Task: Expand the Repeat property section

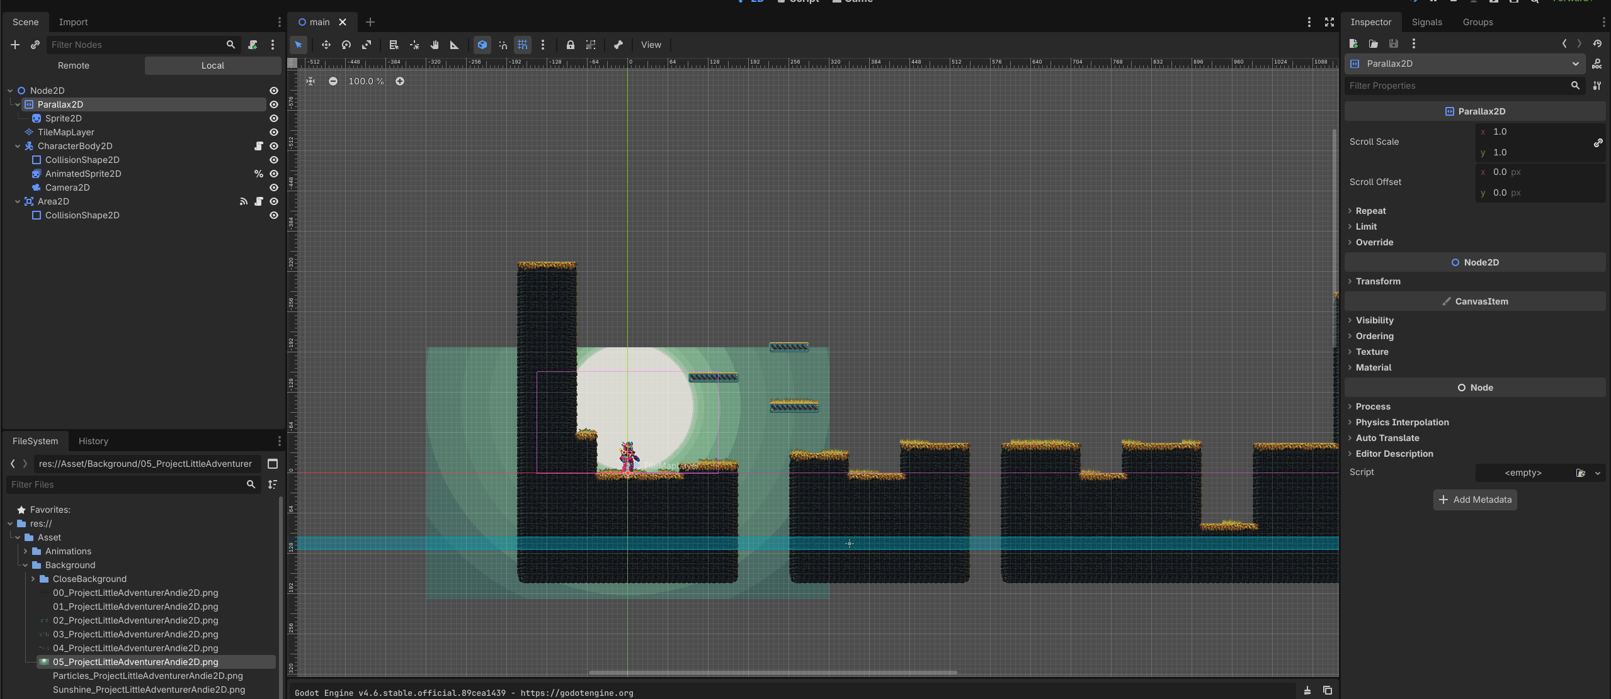Action: pos(1370,211)
